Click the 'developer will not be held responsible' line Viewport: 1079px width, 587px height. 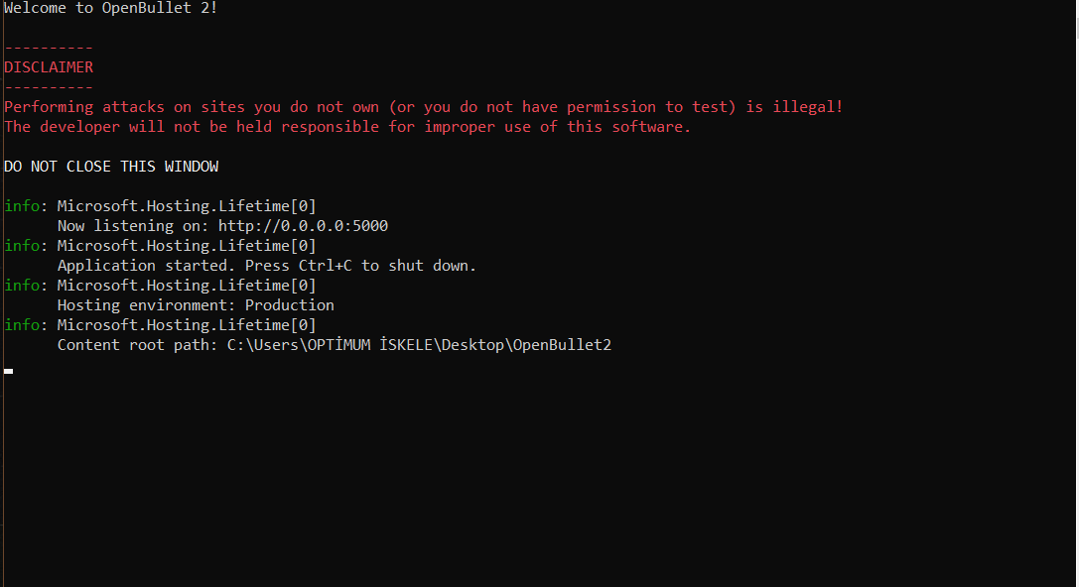[347, 127]
